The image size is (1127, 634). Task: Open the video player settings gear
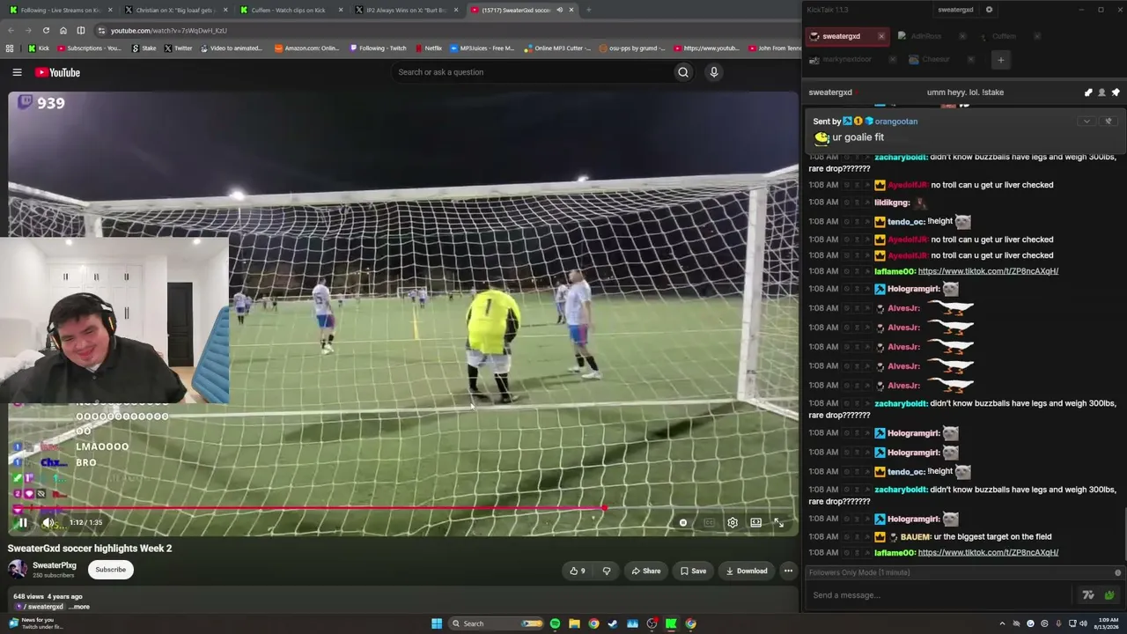733,522
